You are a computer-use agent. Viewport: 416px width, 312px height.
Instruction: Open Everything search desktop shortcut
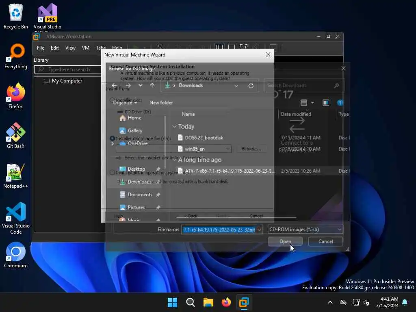pos(16,56)
